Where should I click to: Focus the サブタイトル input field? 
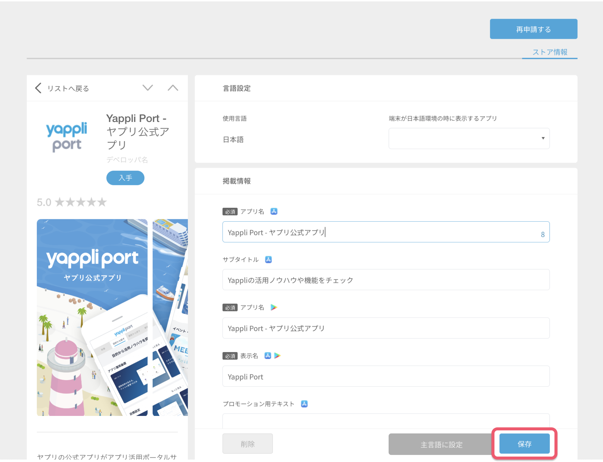coord(386,280)
